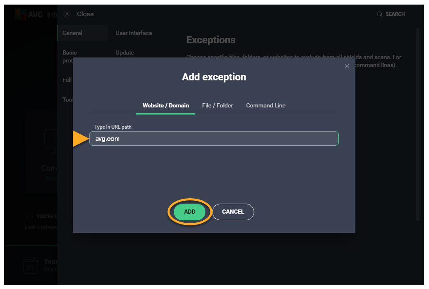Click the settings panel vertical scrollbar
Viewport: 429px width, 289px height.
(x=418, y=125)
